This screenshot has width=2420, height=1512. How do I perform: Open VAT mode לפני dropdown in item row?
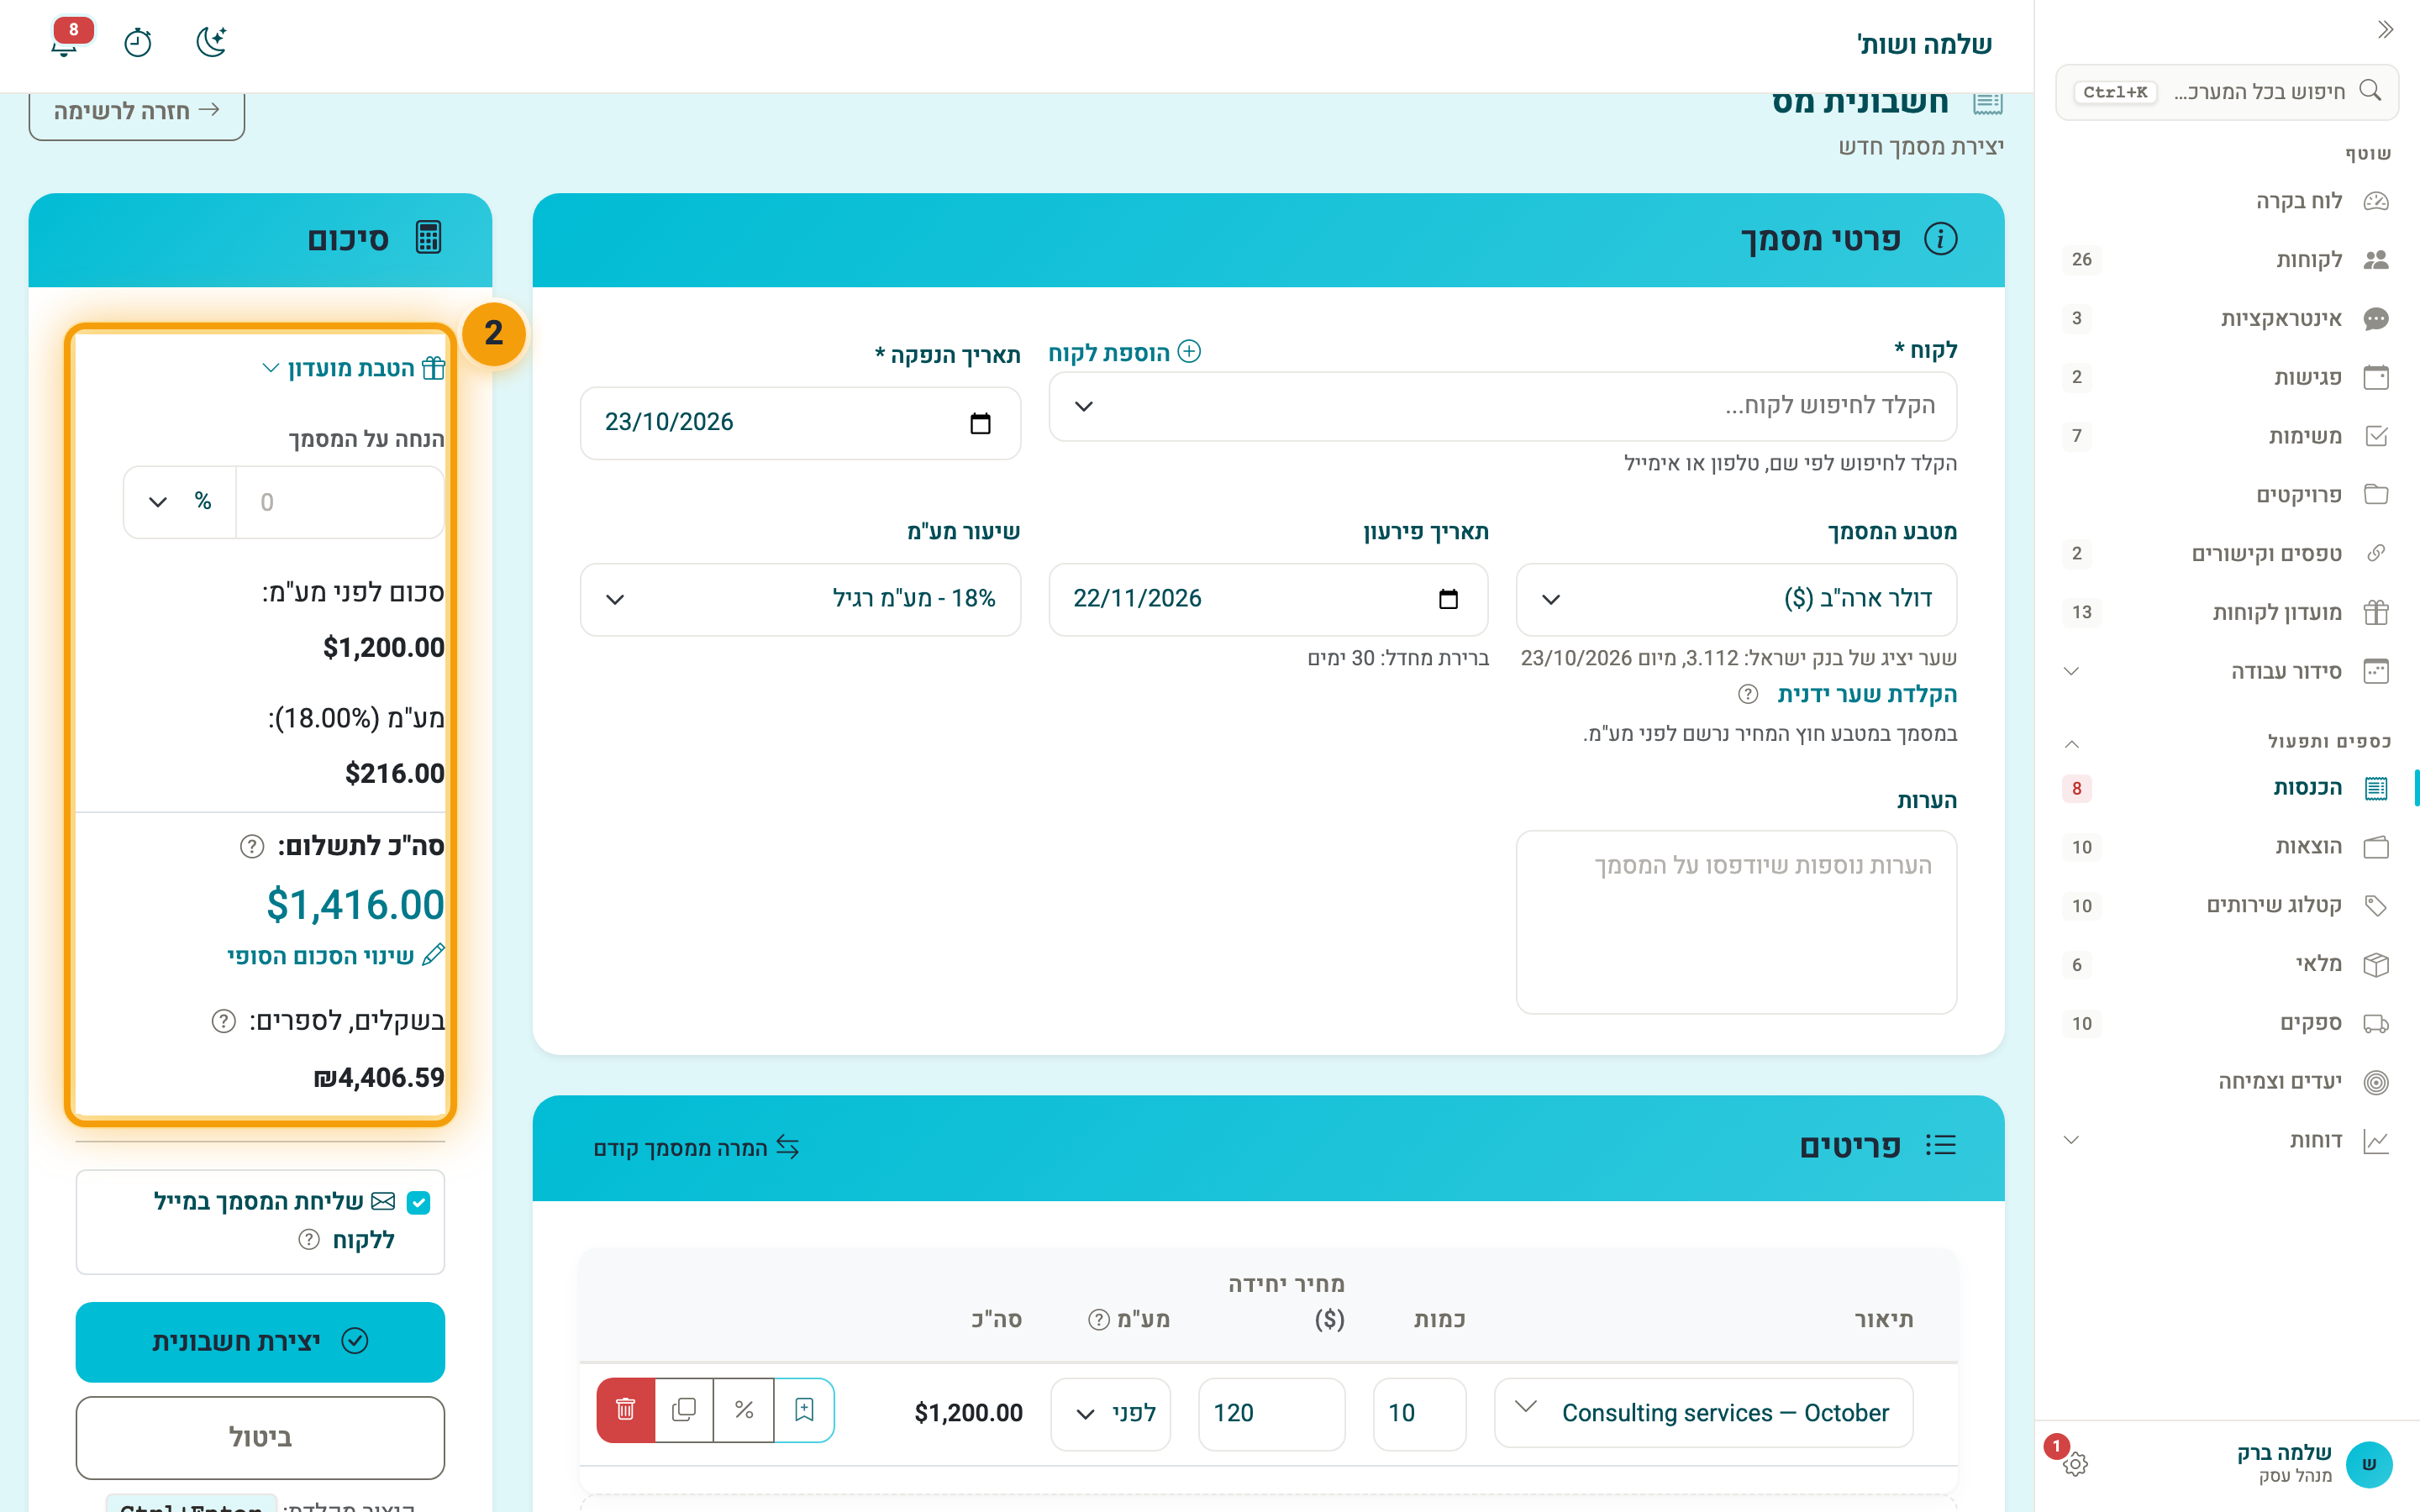click(1111, 1413)
